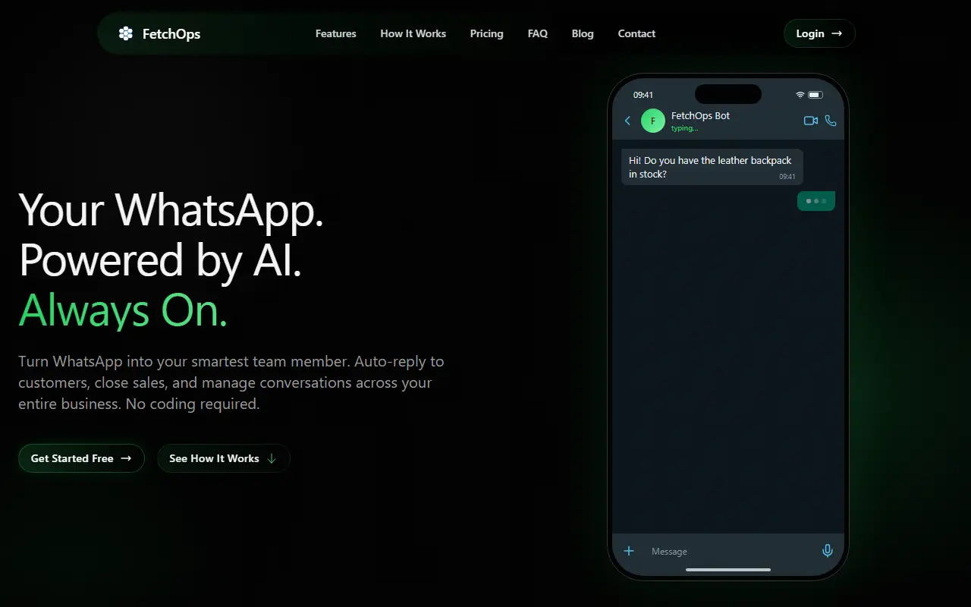Open the Blog navigation link
This screenshot has height=607, width=971.
pyautogui.click(x=583, y=33)
